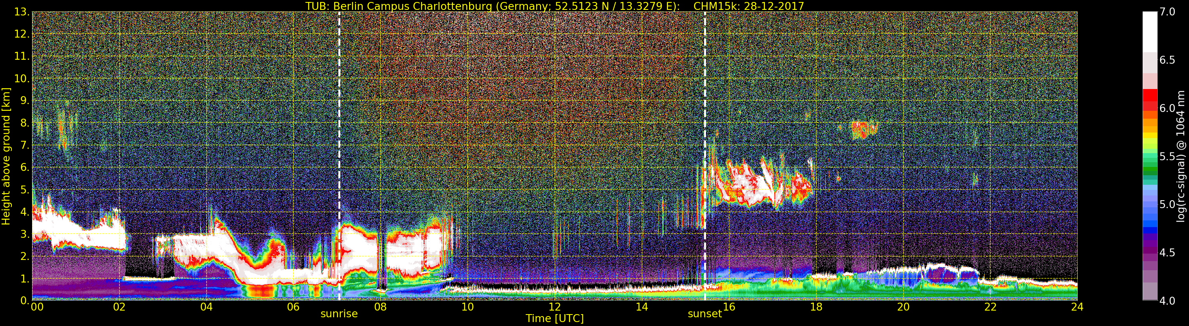Click the time axis tick label '12'
Viewport: 1189px width, 326px height.
pos(555,307)
